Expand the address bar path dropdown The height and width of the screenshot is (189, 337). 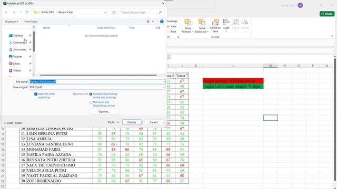tap(105, 13)
